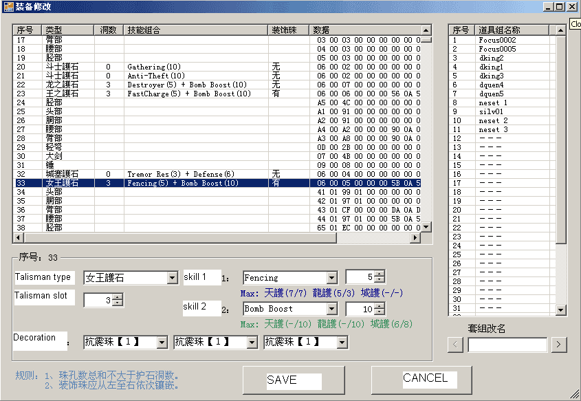Select row 33 Fencing(5) + Bomb Boost(10)

click(217, 183)
